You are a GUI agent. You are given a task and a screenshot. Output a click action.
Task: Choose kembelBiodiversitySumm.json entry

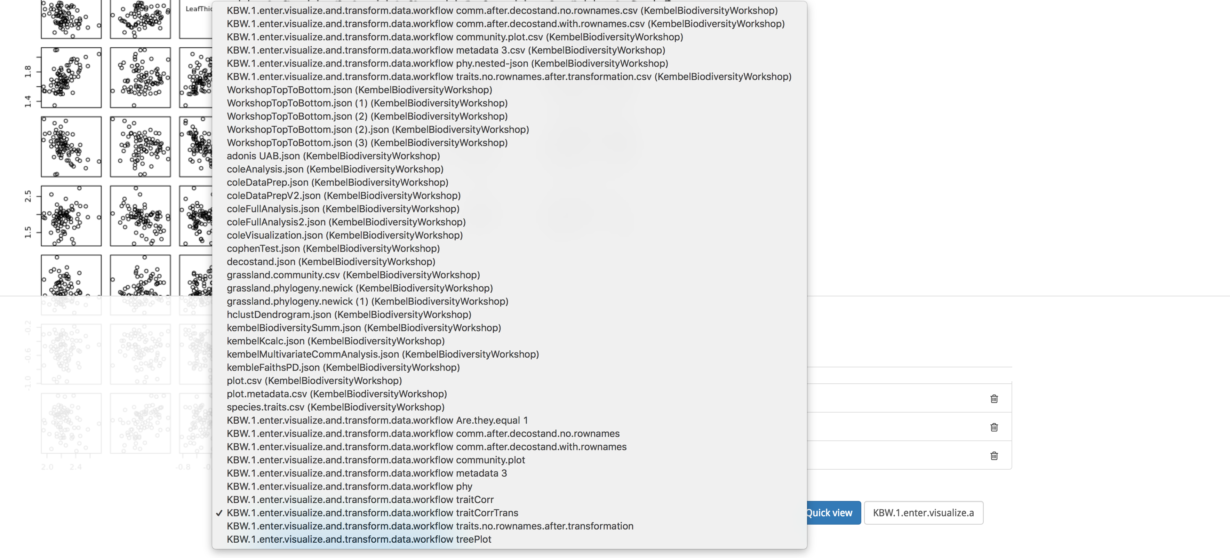point(509,327)
